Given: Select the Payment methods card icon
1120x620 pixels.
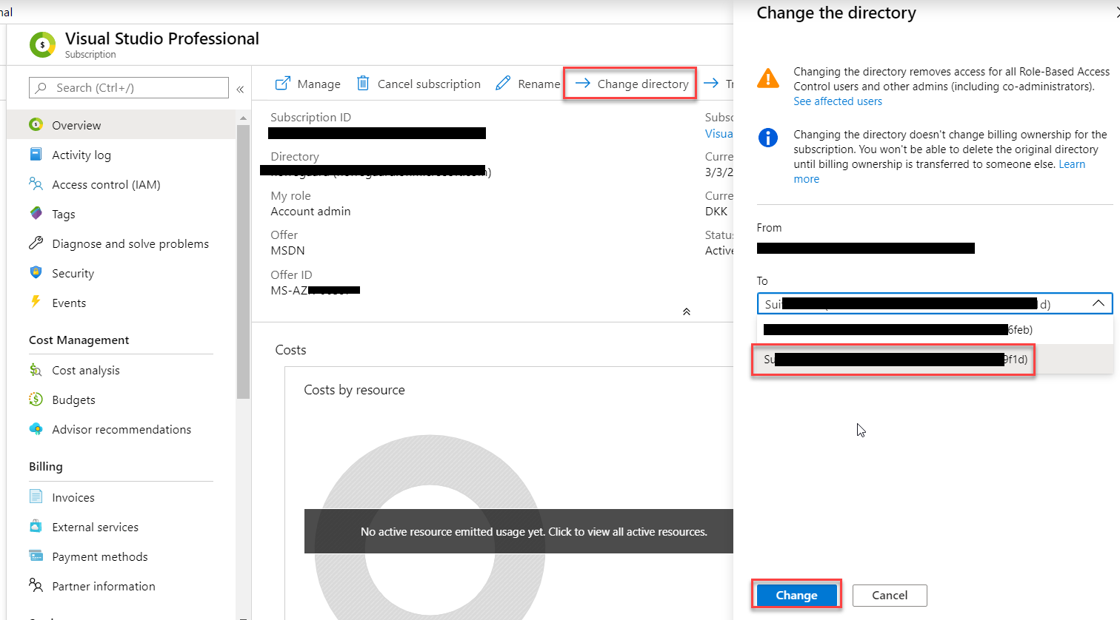Looking at the screenshot, I should click(x=36, y=556).
